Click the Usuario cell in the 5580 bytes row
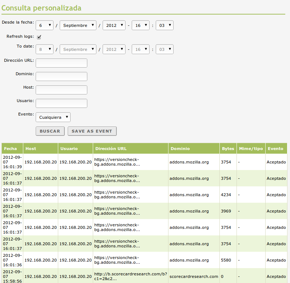This screenshot has width=290, height=283. 75,260
